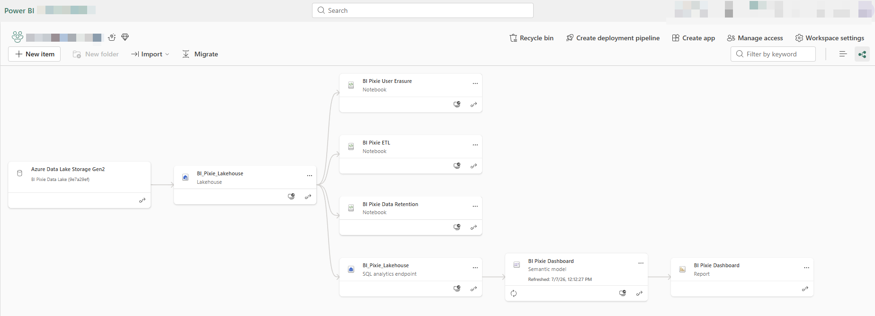This screenshot has height=316, width=875.
Task: Open more options for BI_Pixie_Lakehouse Lakehouse card
Action: 309,176
